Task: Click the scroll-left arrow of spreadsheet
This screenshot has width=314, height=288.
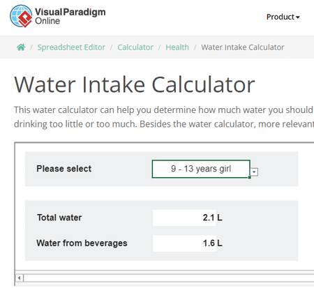Action: (x=20, y=278)
